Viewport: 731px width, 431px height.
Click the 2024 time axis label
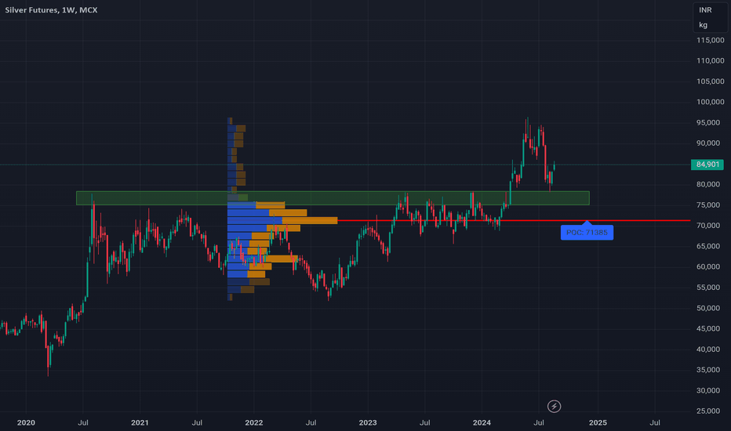click(x=482, y=422)
